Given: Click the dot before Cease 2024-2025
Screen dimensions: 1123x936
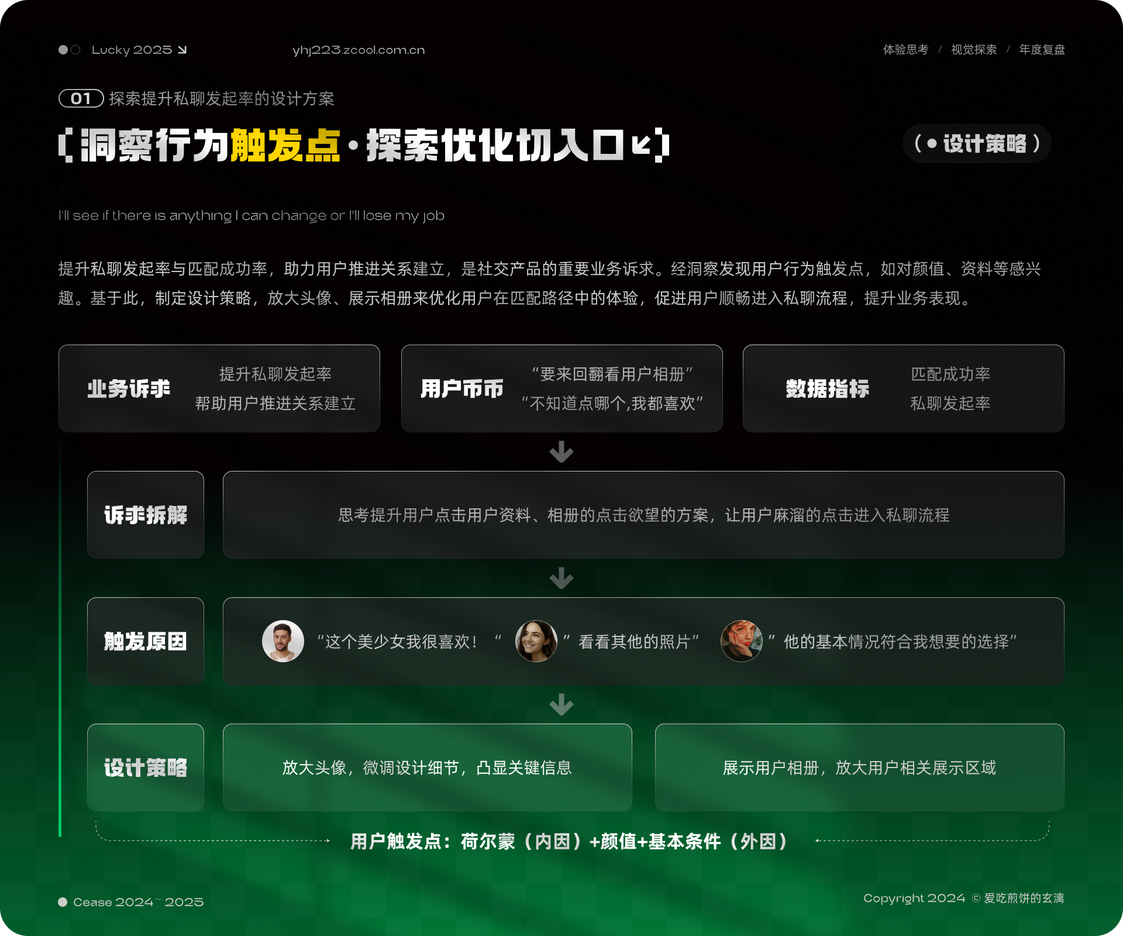Looking at the screenshot, I should tap(63, 902).
